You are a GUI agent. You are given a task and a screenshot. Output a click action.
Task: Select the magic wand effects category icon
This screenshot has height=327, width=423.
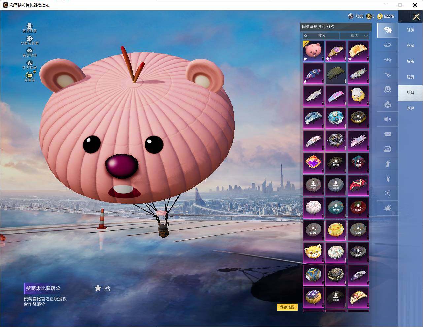pos(387,193)
